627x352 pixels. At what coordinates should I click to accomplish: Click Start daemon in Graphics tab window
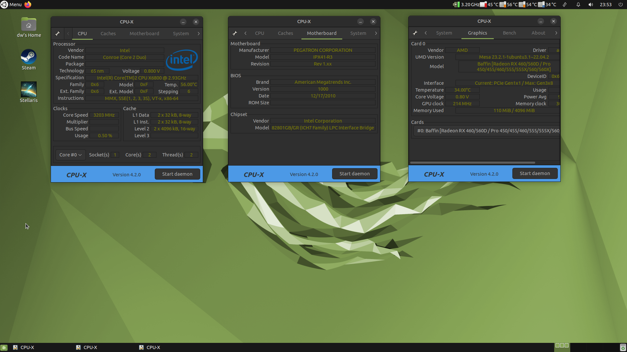point(535,173)
